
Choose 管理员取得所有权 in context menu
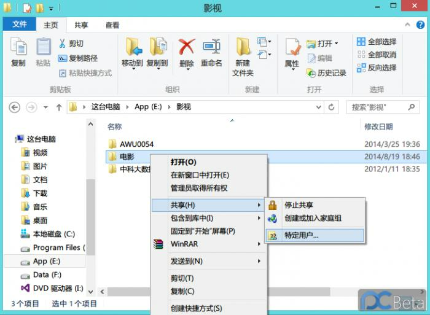pyautogui.click(x=199, y=188)
